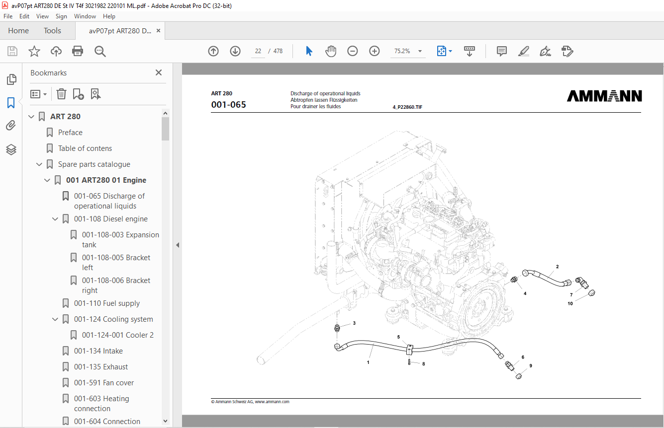
Task: Collapse the ART 280 bookmark
Action: [31, 117]
